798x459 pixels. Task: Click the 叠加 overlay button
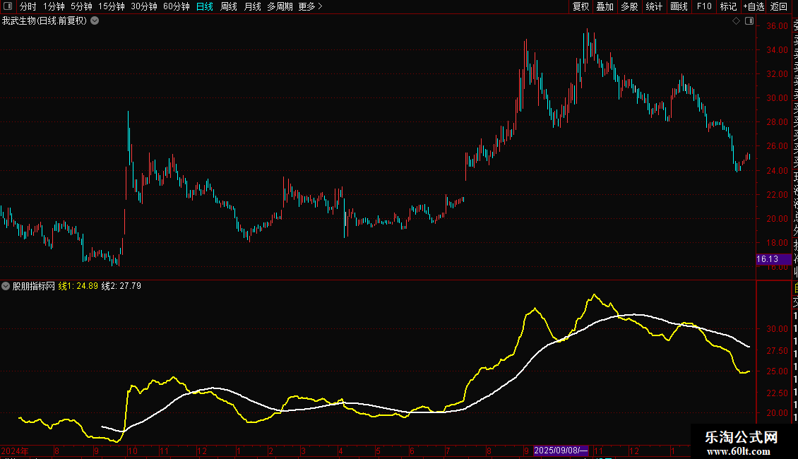pyautogui.click(x=605, y=6)
